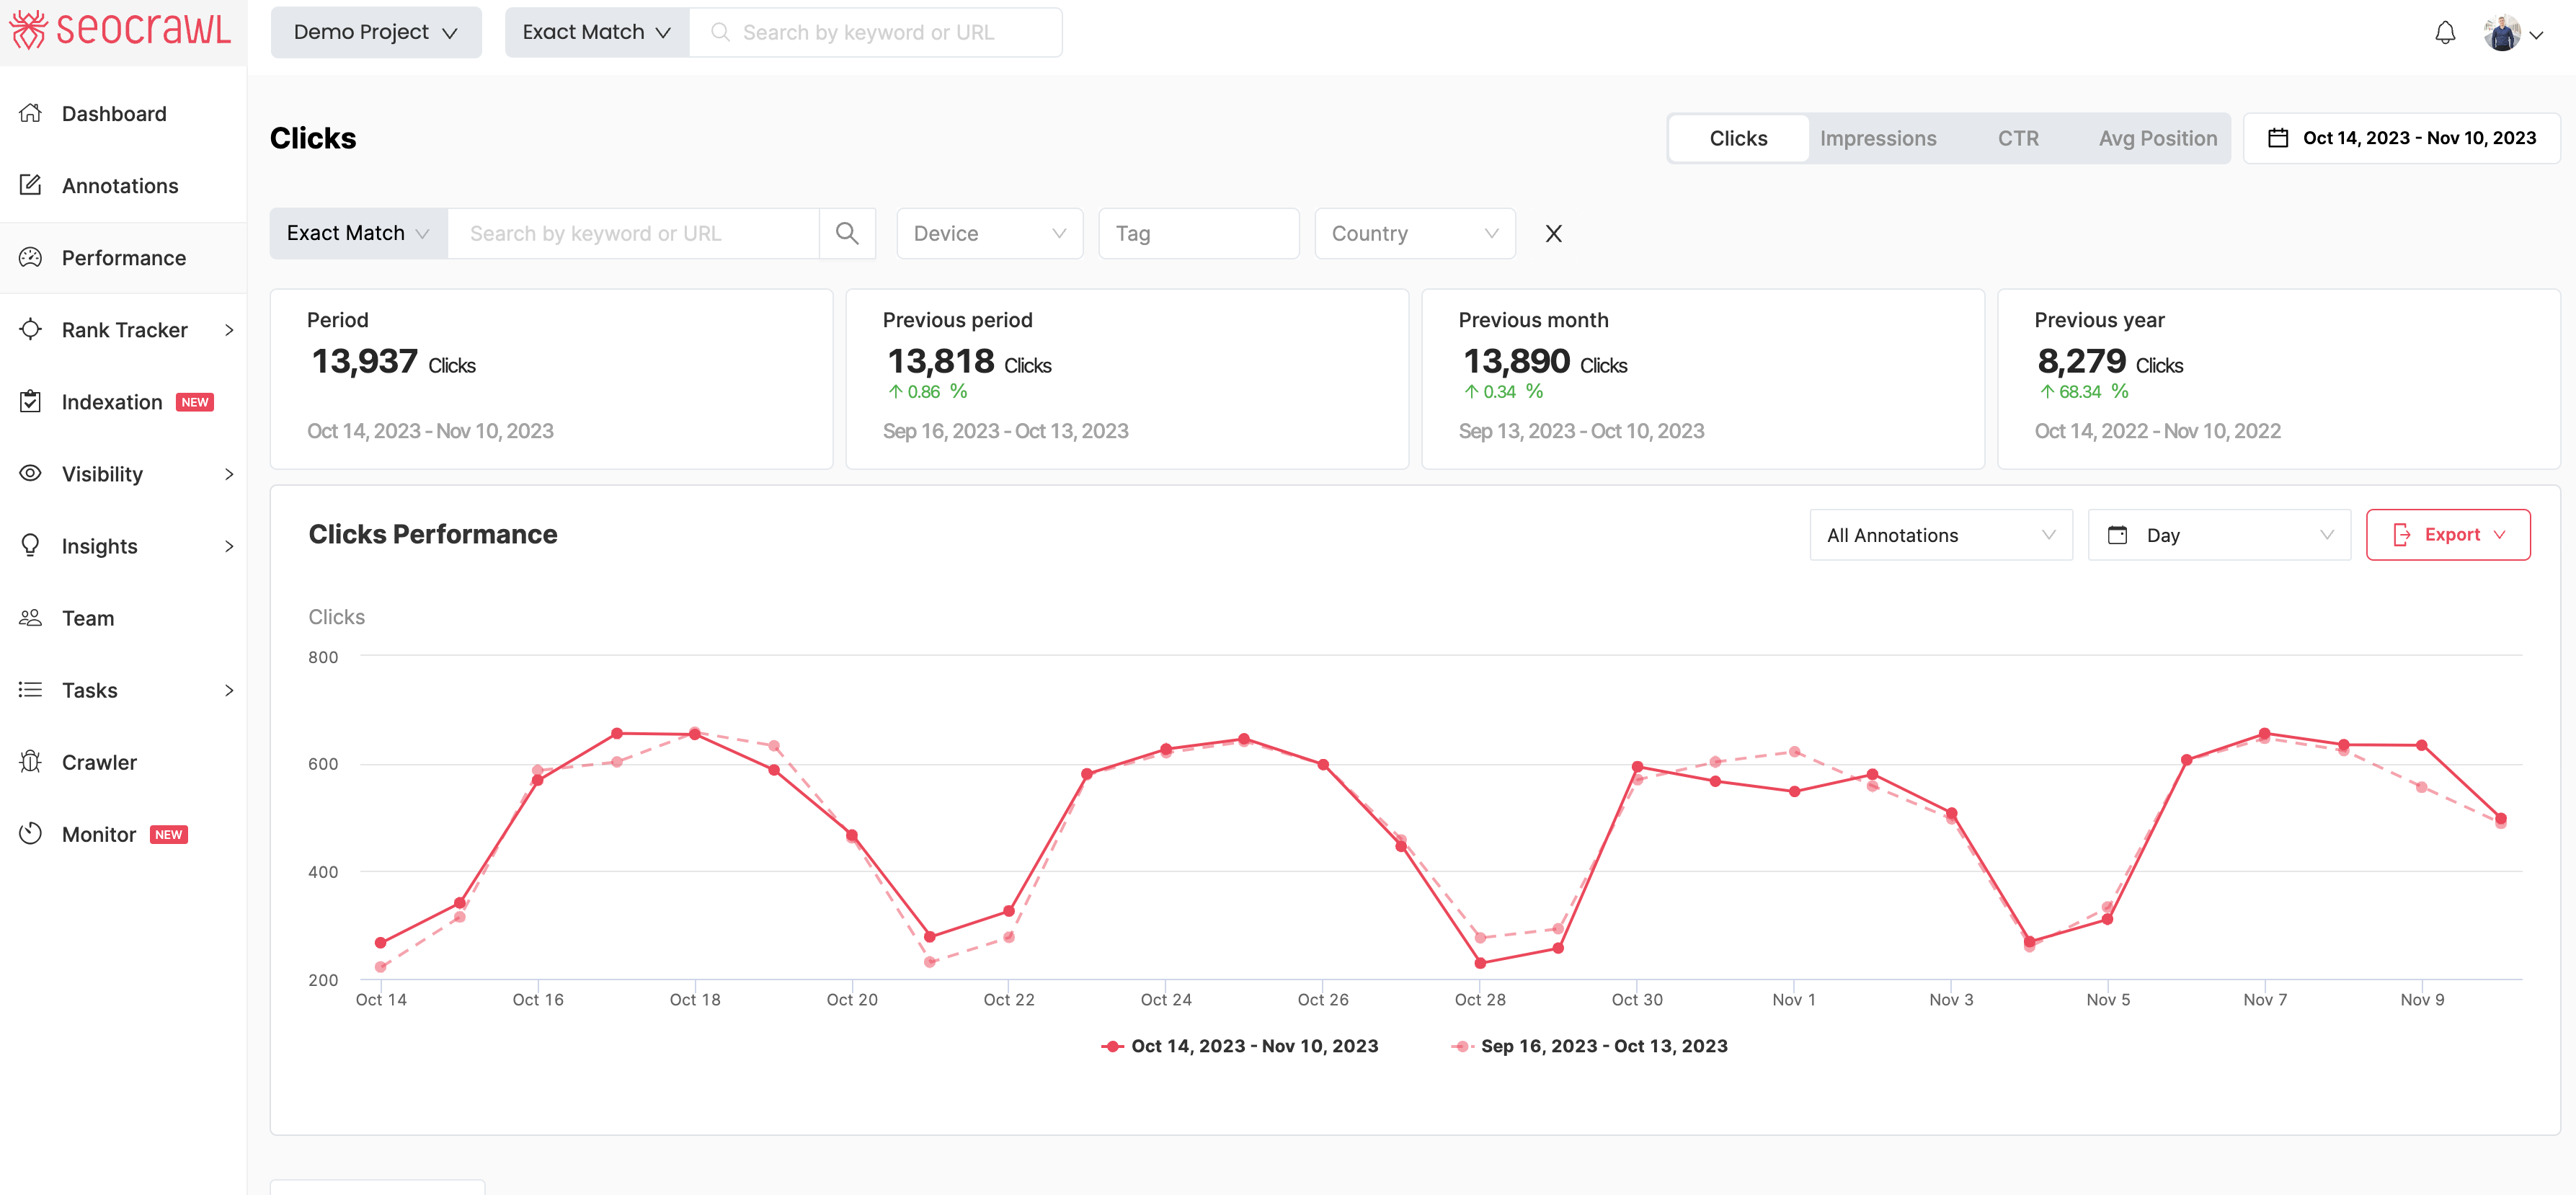The width and height of the screenshot is (2576, 1195).
Task: Click the Team people icon
Action: pos(30,617)
